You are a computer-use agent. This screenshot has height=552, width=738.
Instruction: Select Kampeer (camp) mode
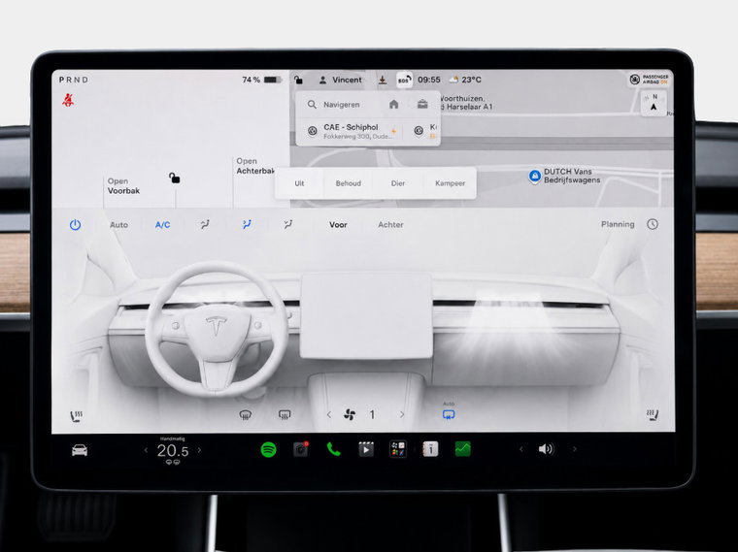450,183
